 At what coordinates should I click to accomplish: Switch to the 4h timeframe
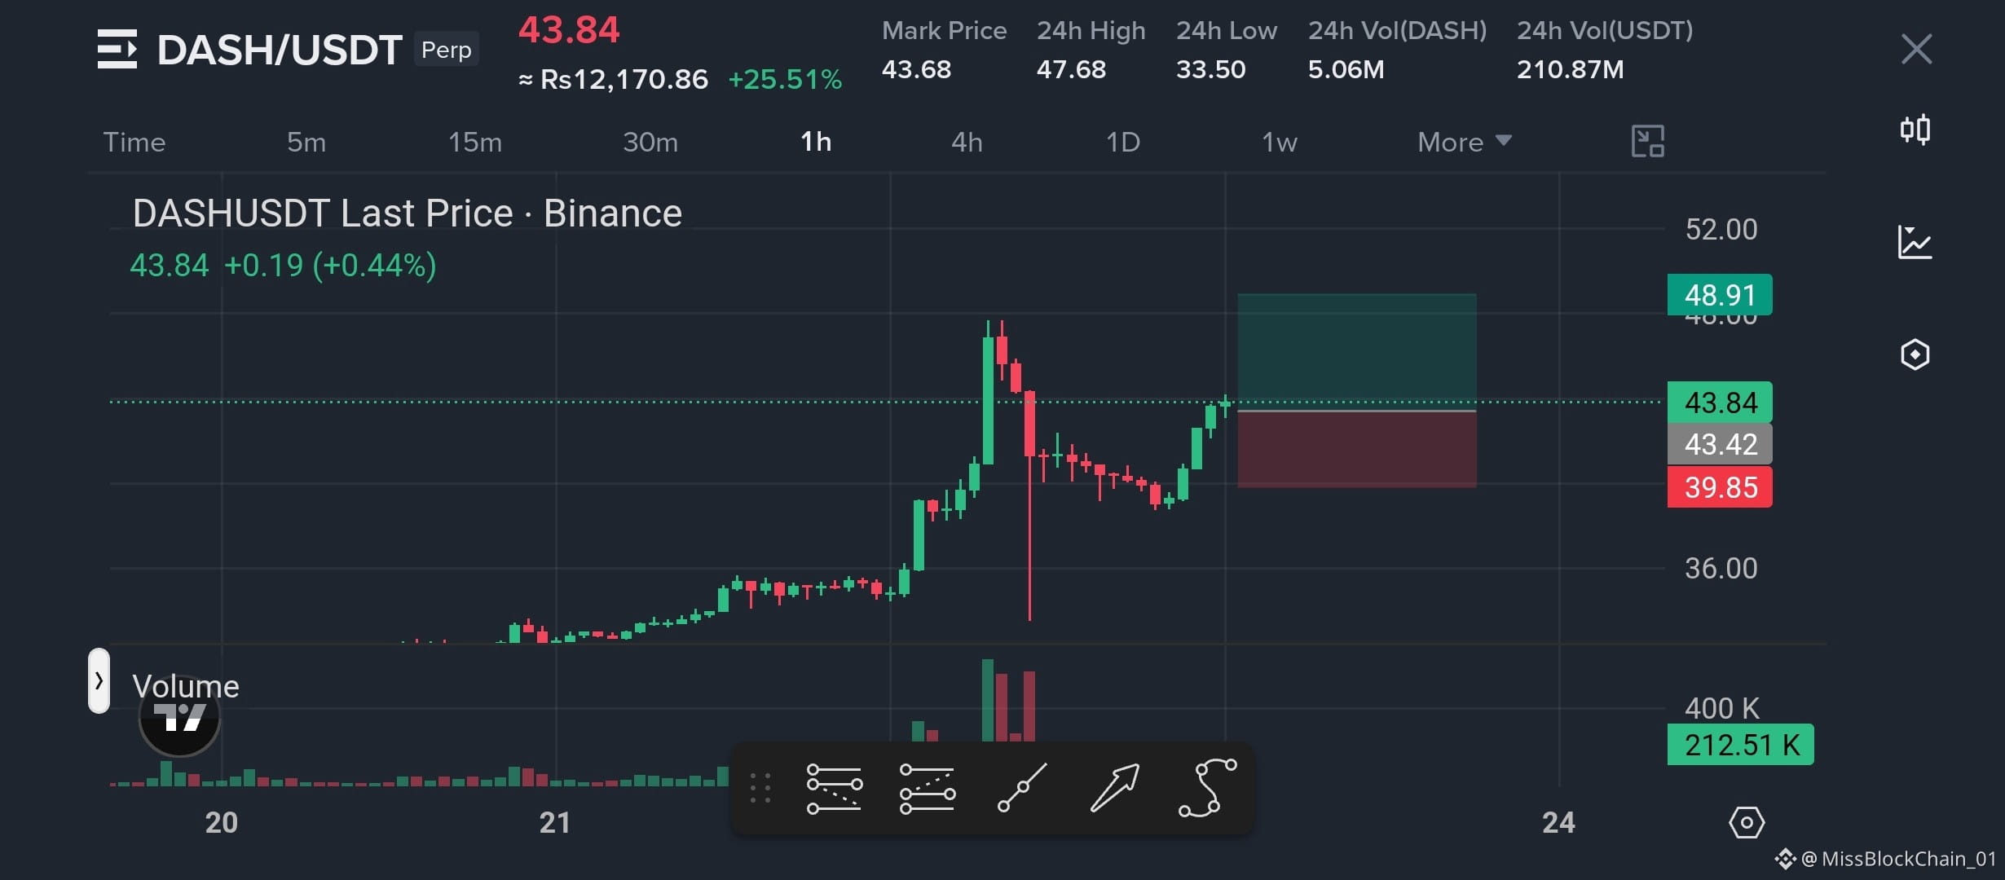pos(967,142)
